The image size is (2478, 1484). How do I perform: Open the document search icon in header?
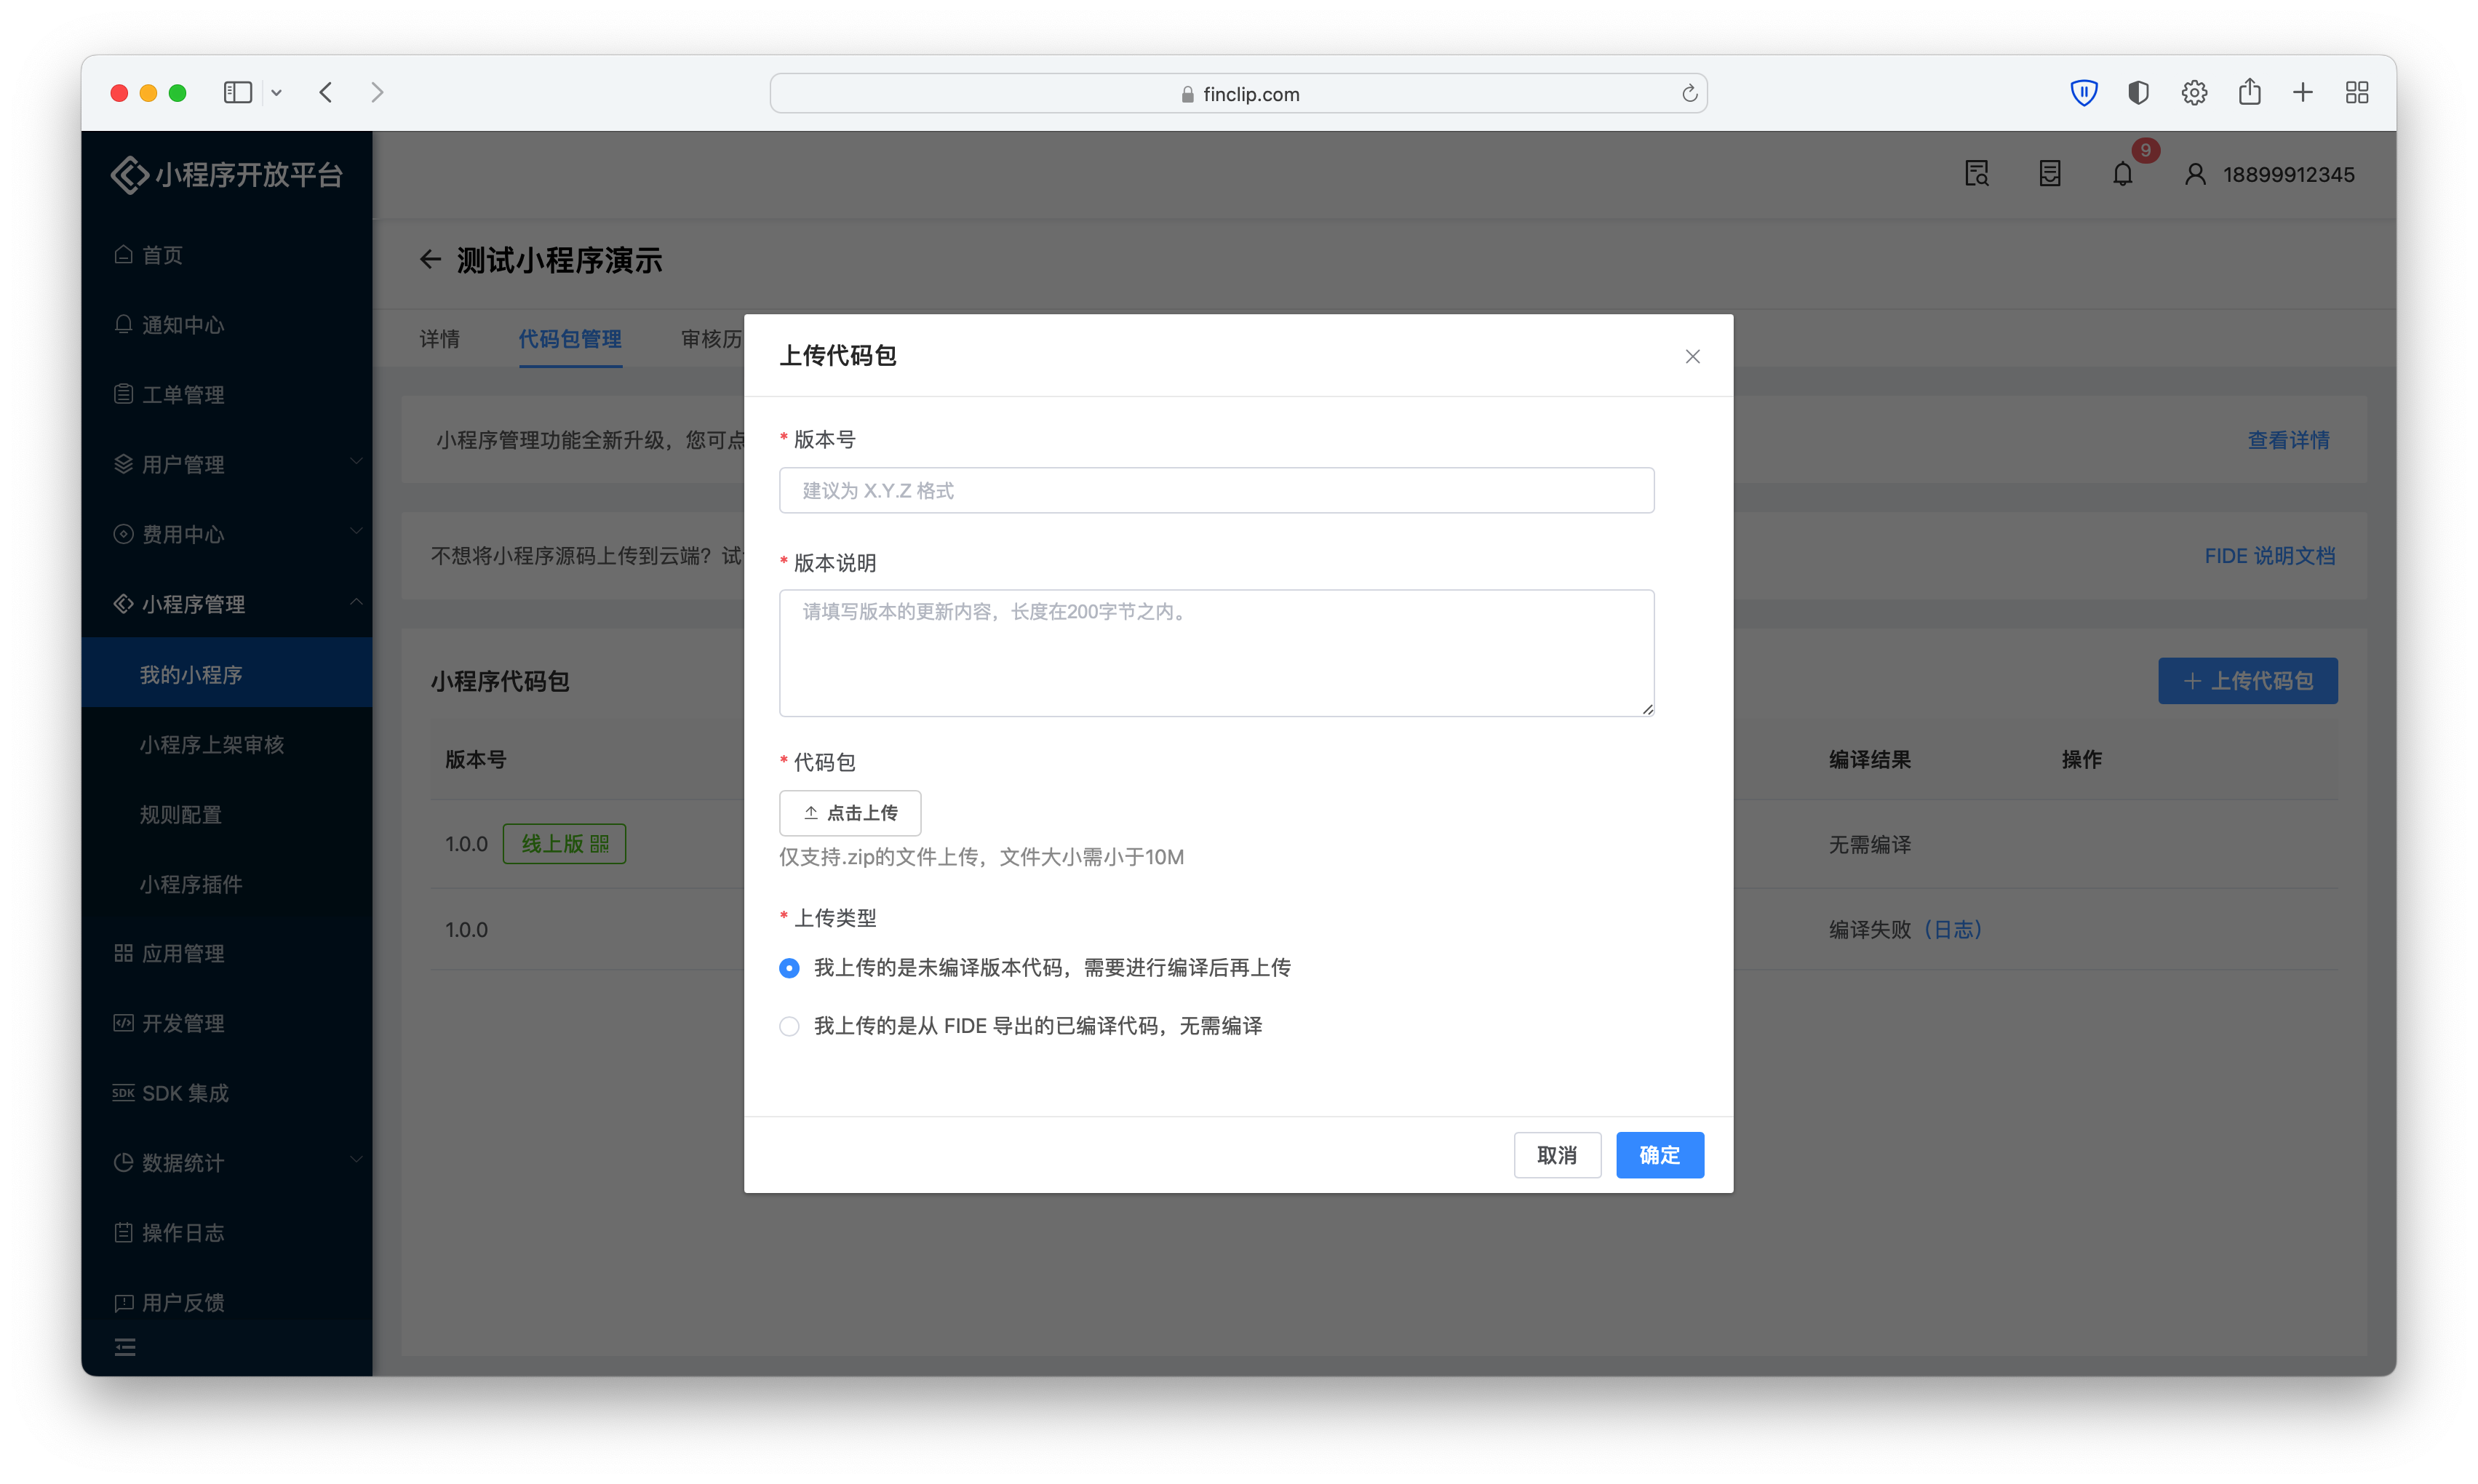pos(1977,174)
